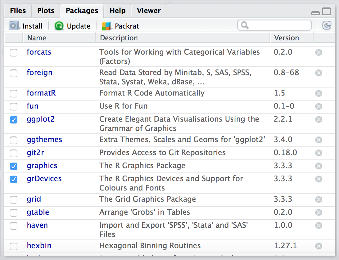Image resolution: width=339 pixels, height=260 pixels.
Task: Remove the git2r package
Action: click(x=319, y=153)
